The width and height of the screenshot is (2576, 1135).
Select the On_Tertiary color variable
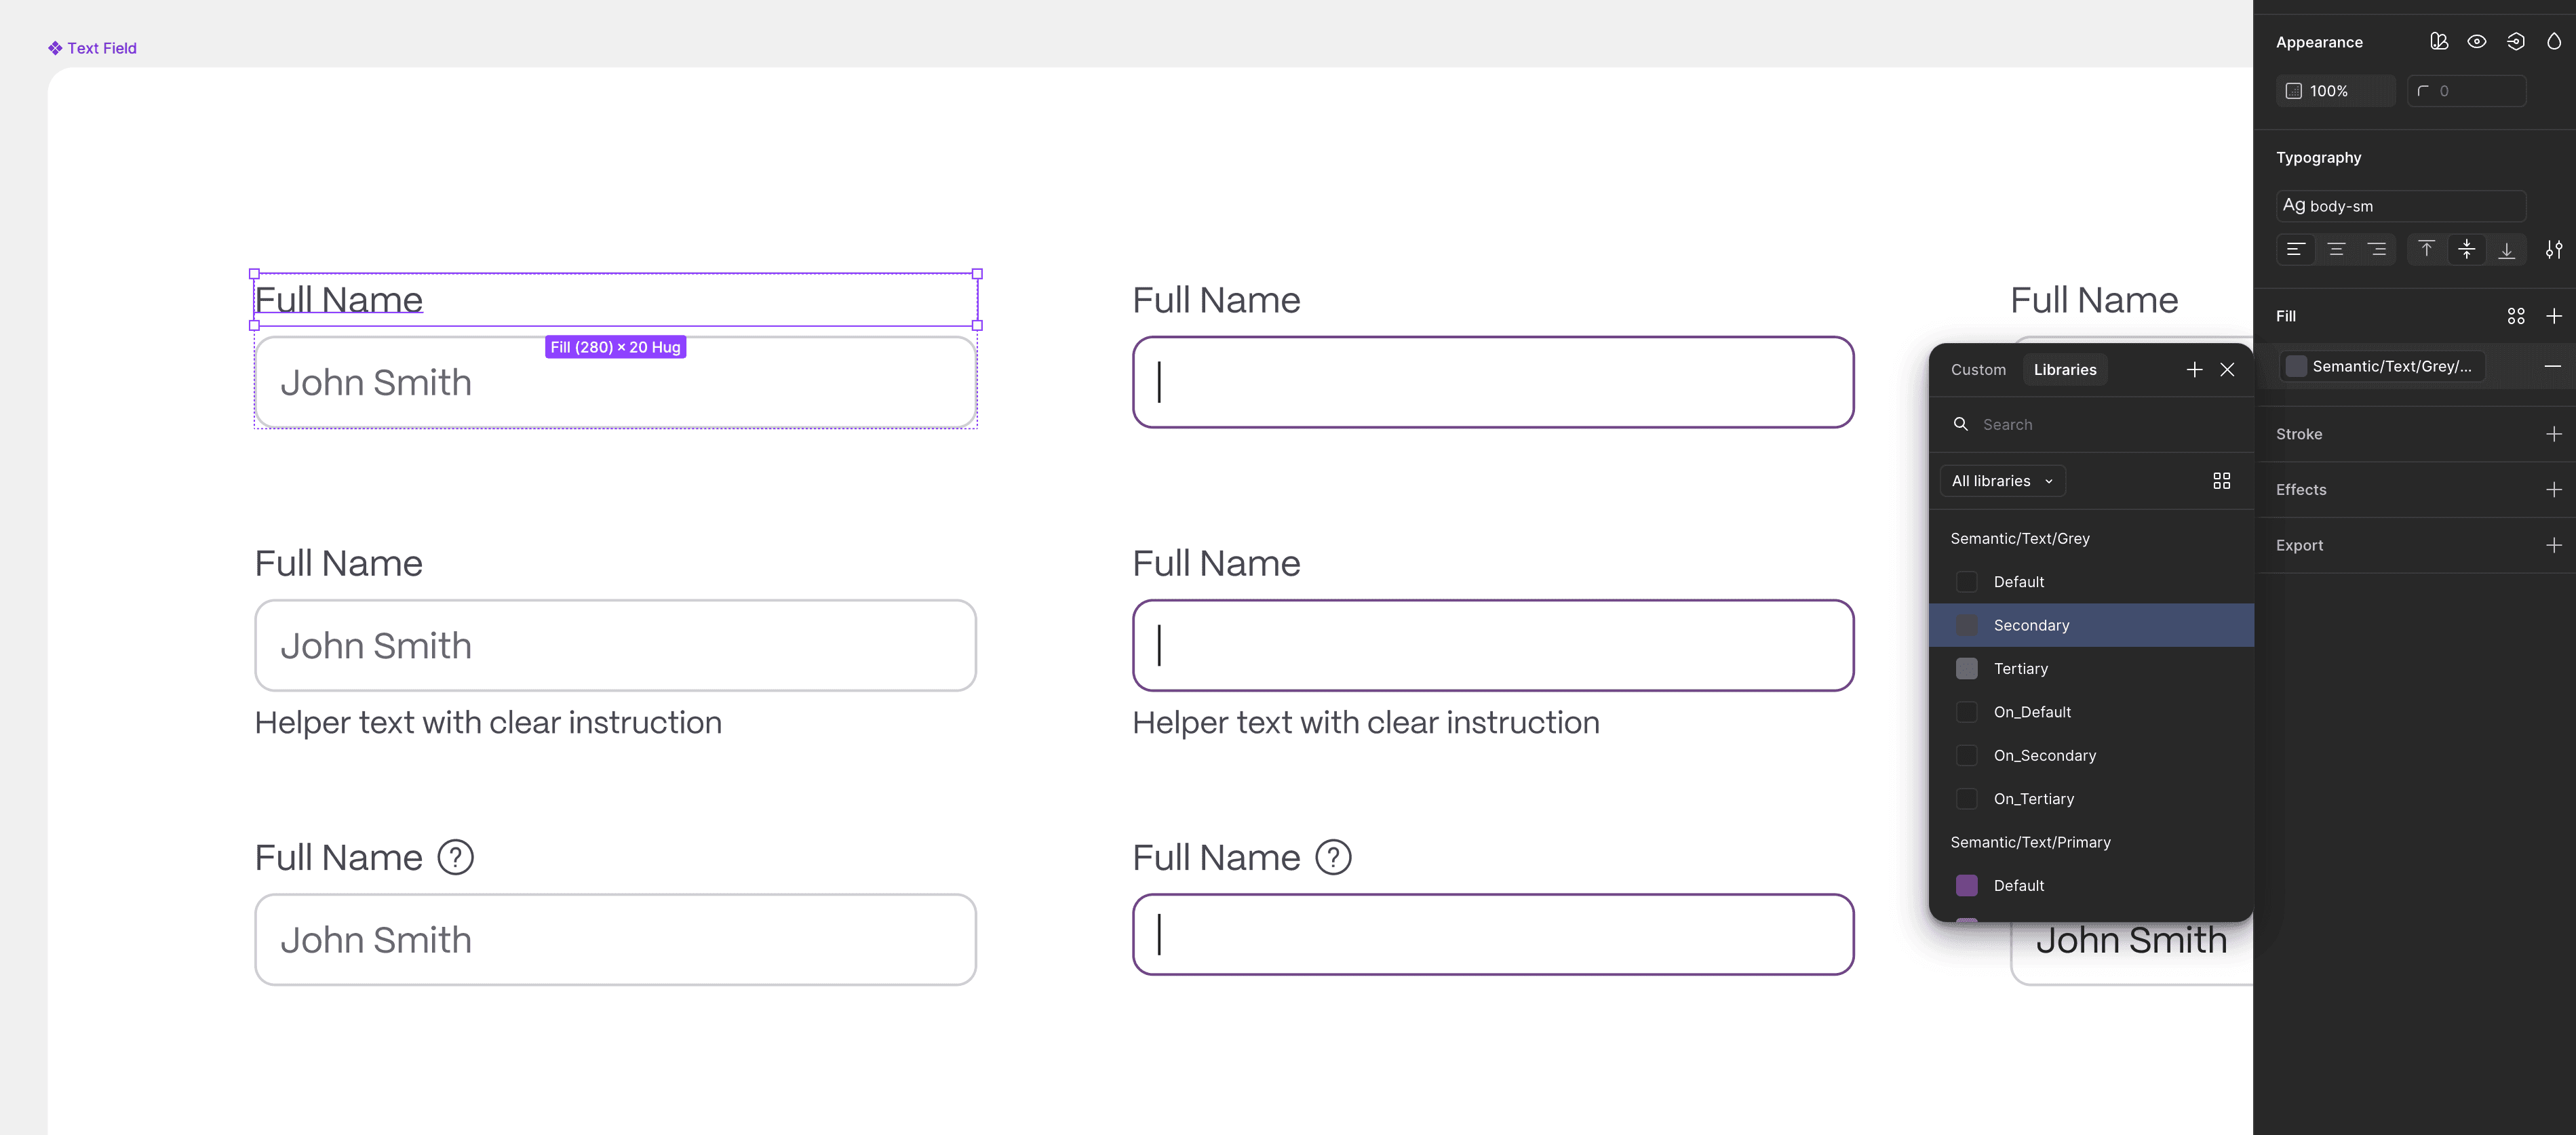(2091, 799)
